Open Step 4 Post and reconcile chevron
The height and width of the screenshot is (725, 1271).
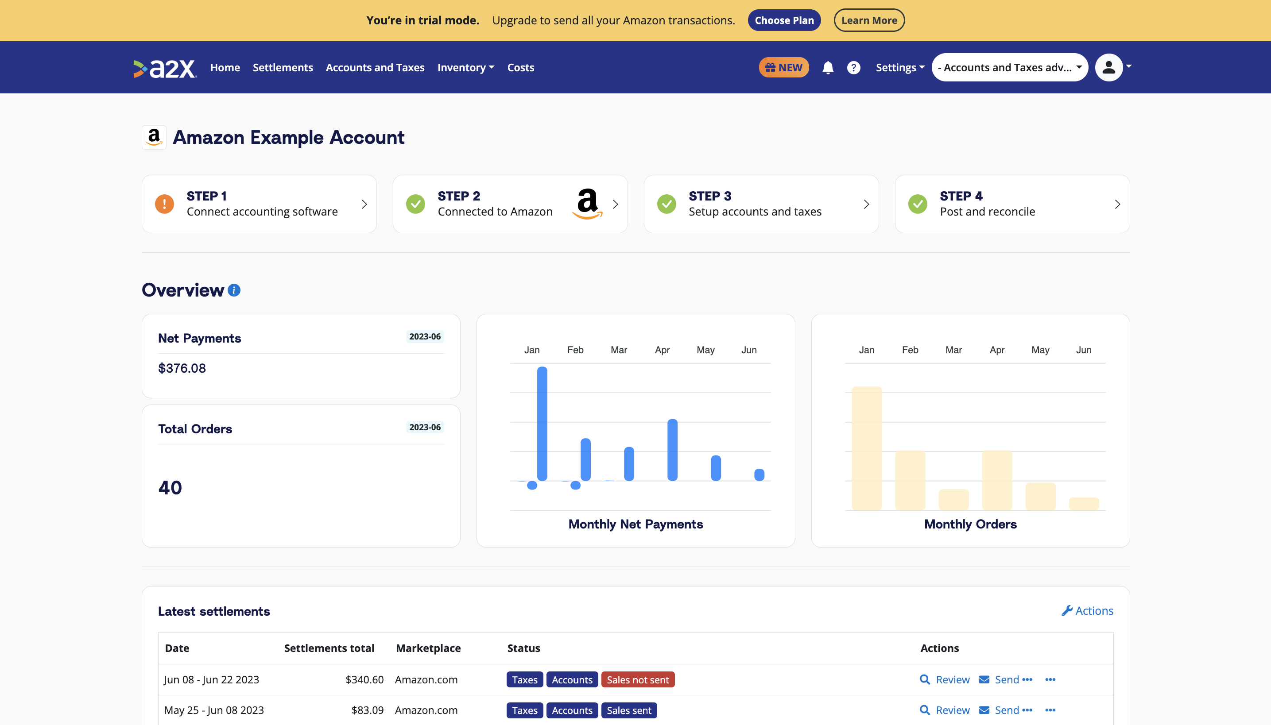coord(1117,204)
